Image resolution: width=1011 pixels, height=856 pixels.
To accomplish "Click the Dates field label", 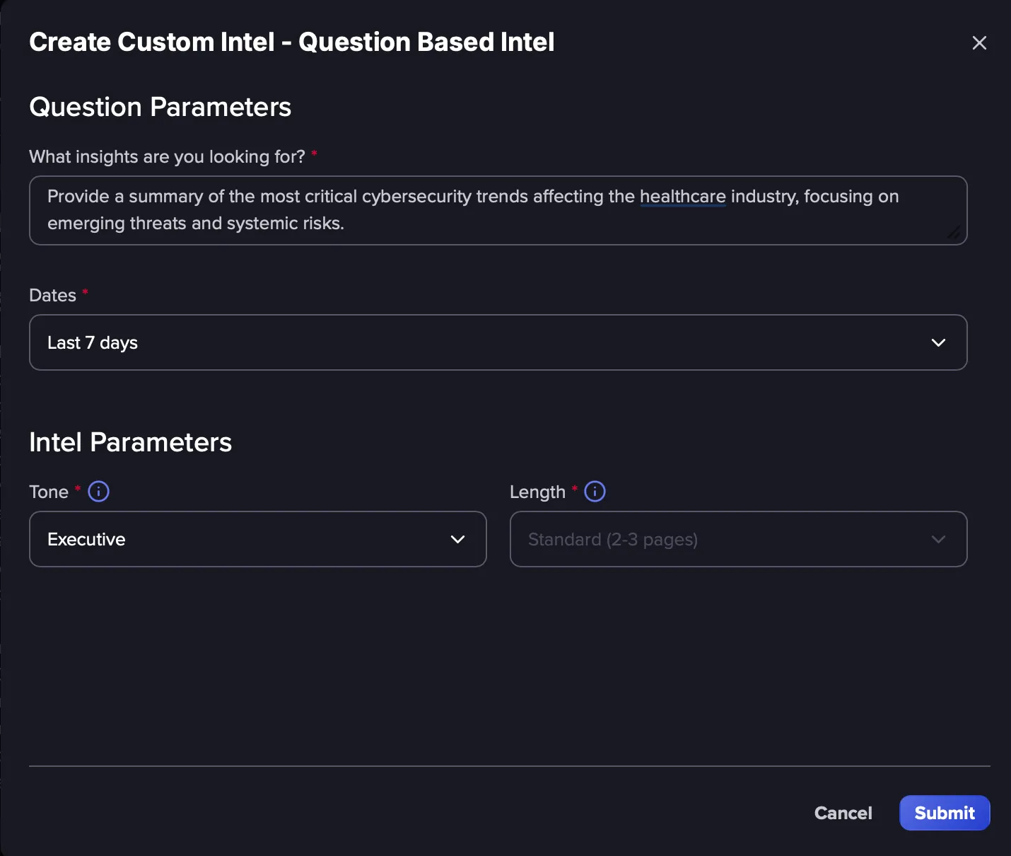I will click(53, 295).
